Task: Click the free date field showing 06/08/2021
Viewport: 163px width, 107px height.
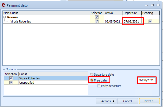Action: coord(147,80)
